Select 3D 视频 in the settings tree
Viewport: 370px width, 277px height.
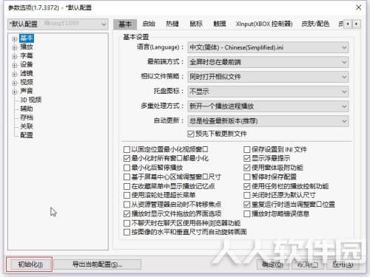pyautogui.click(x=30, y=100)
